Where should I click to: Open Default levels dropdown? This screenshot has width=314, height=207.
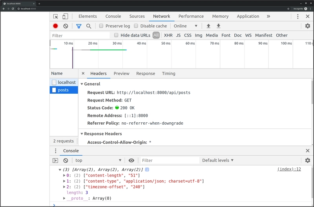click(218, 160)
